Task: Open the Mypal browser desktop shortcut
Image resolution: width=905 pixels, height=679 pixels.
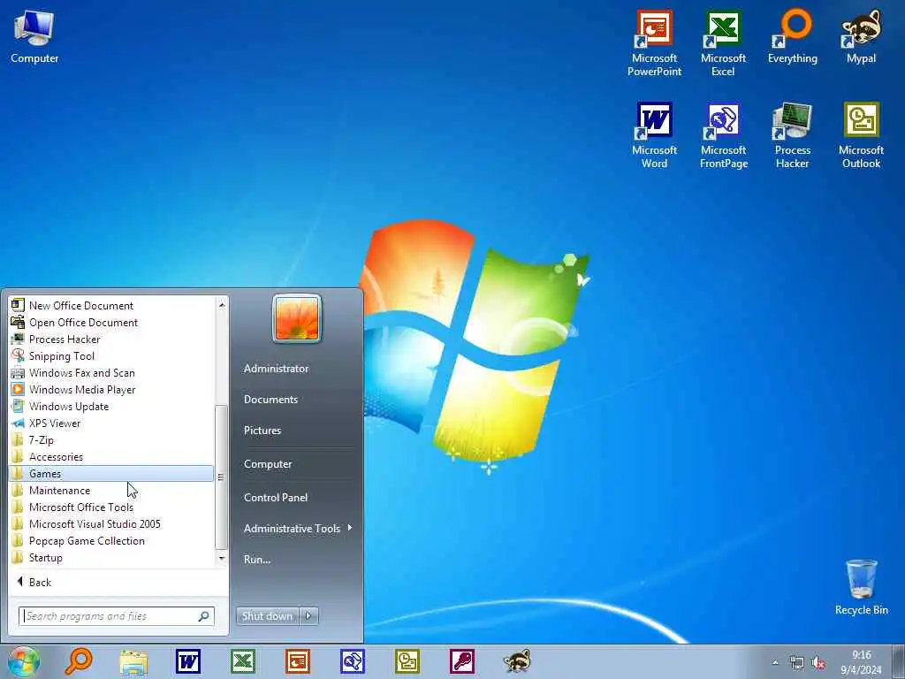Action: (x=861, y=37)
